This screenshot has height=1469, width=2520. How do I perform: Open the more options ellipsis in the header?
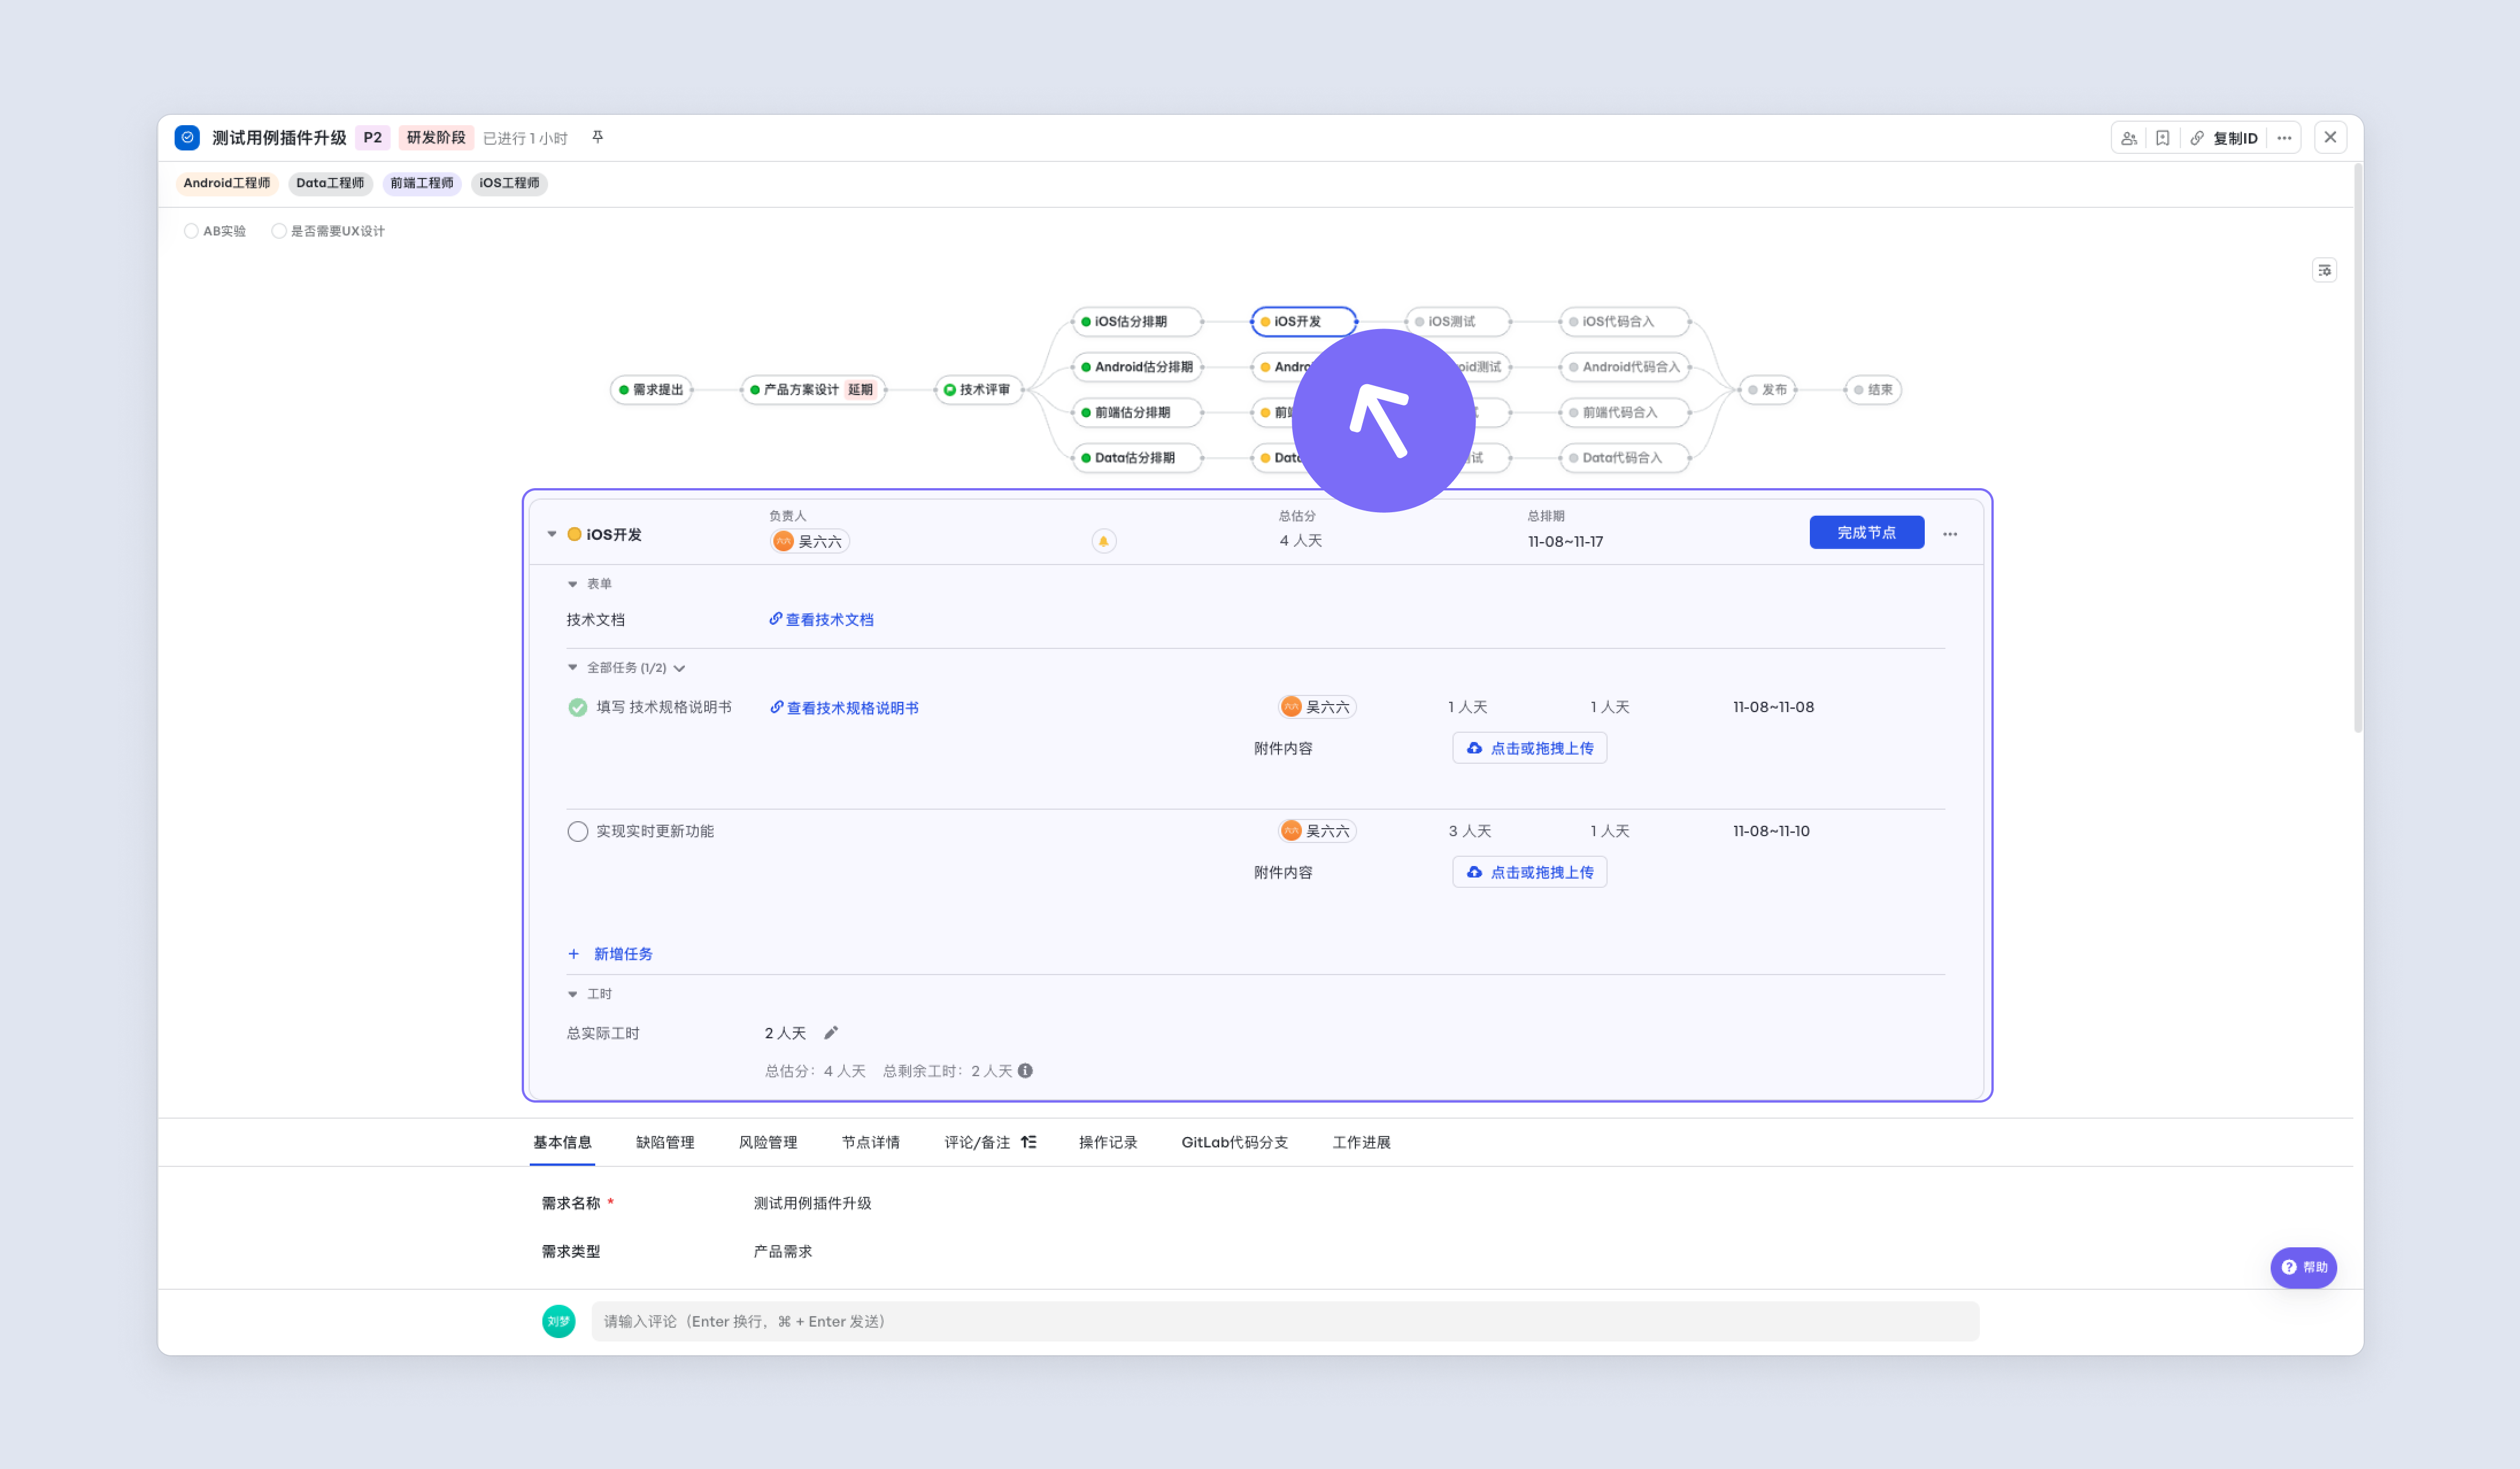pyautogui.click(x=2284, y=138)
